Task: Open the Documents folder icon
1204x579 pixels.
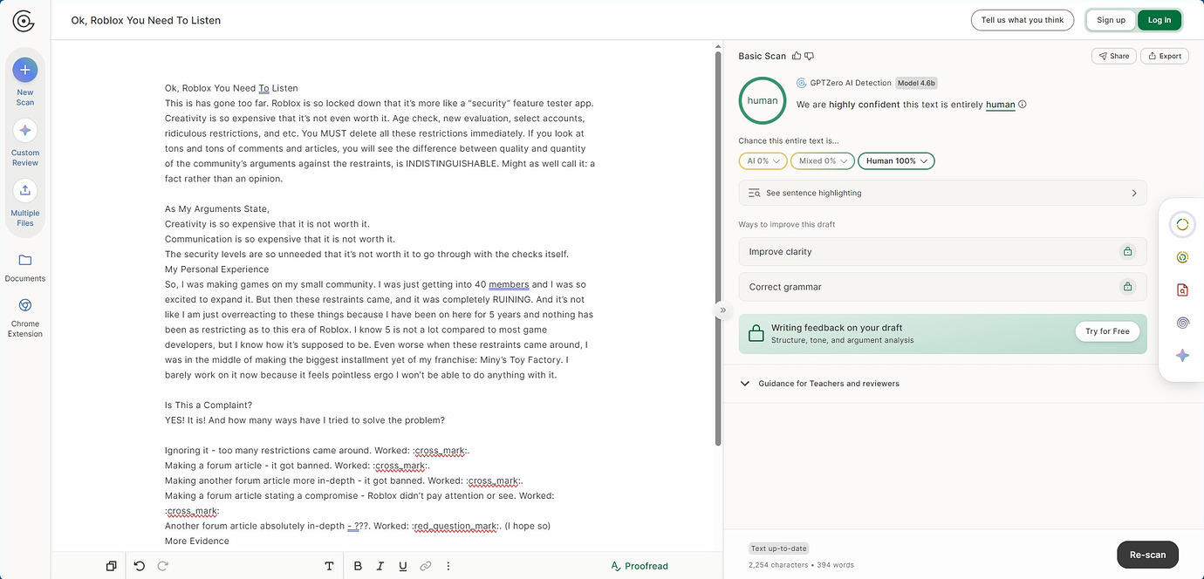Action: (25, 260)
